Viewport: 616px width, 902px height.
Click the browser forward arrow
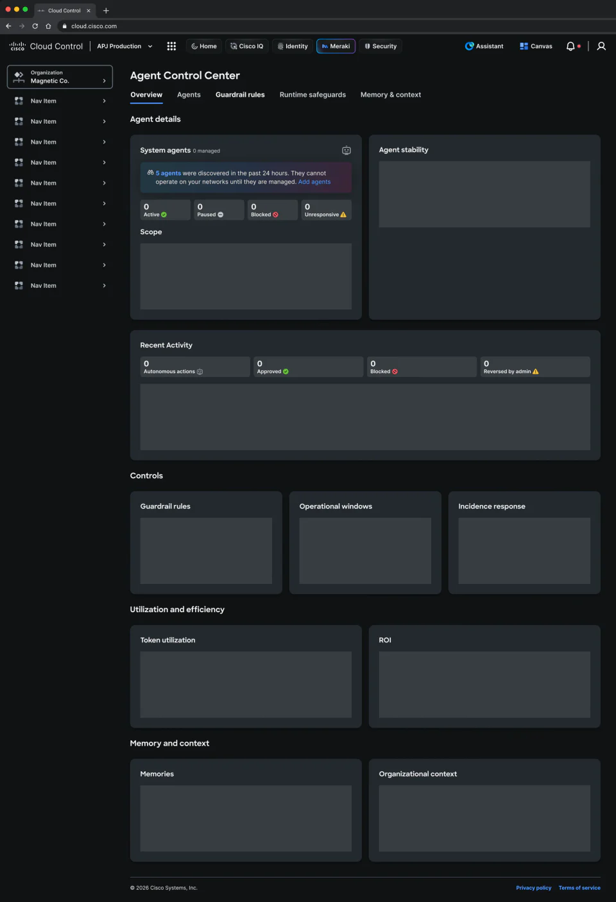pyautogui.click(x=22, y=26)
